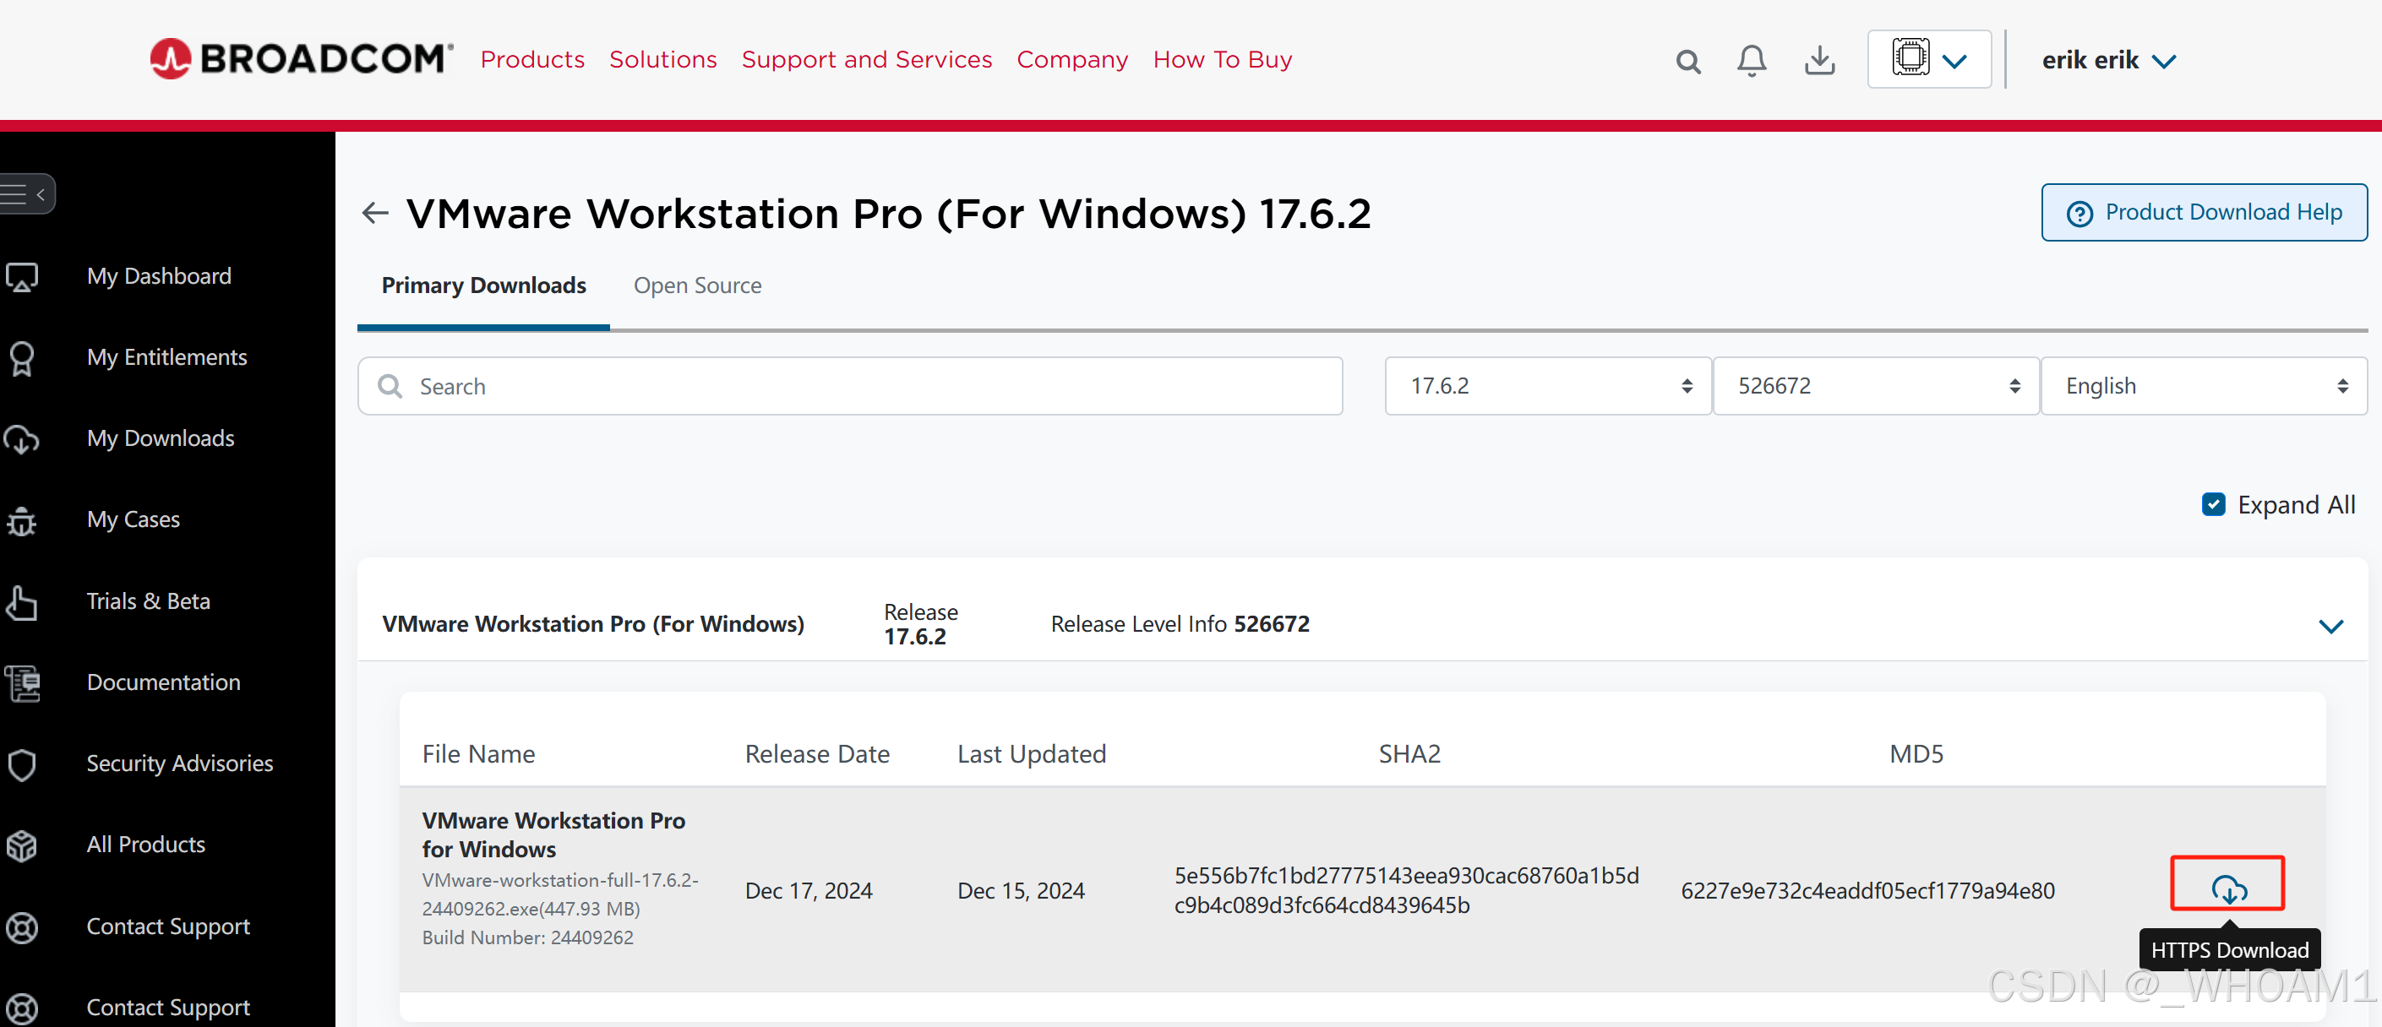
Task: Open Documentation link
Action: [x=164, y=683]
